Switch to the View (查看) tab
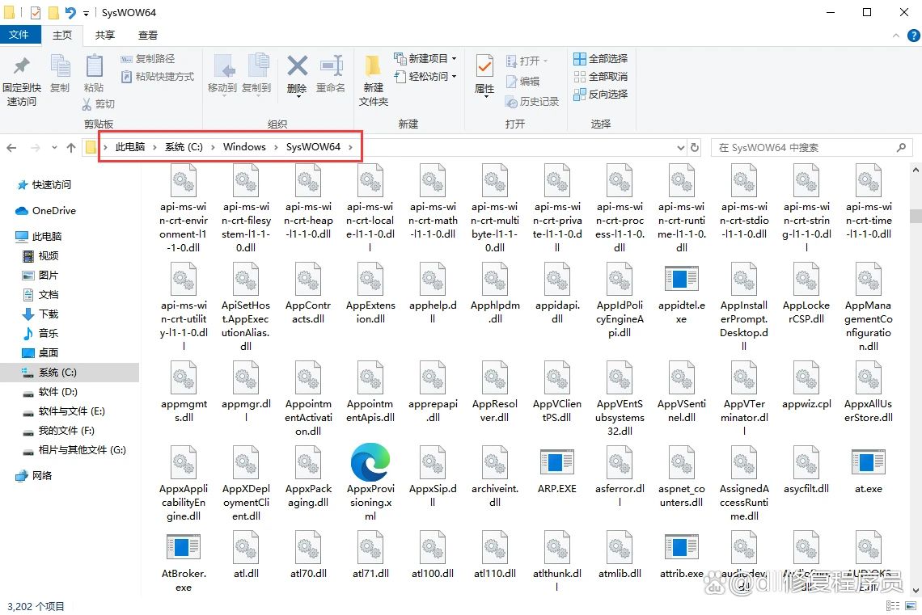This screenshot has height=615, width=922. 147,36
